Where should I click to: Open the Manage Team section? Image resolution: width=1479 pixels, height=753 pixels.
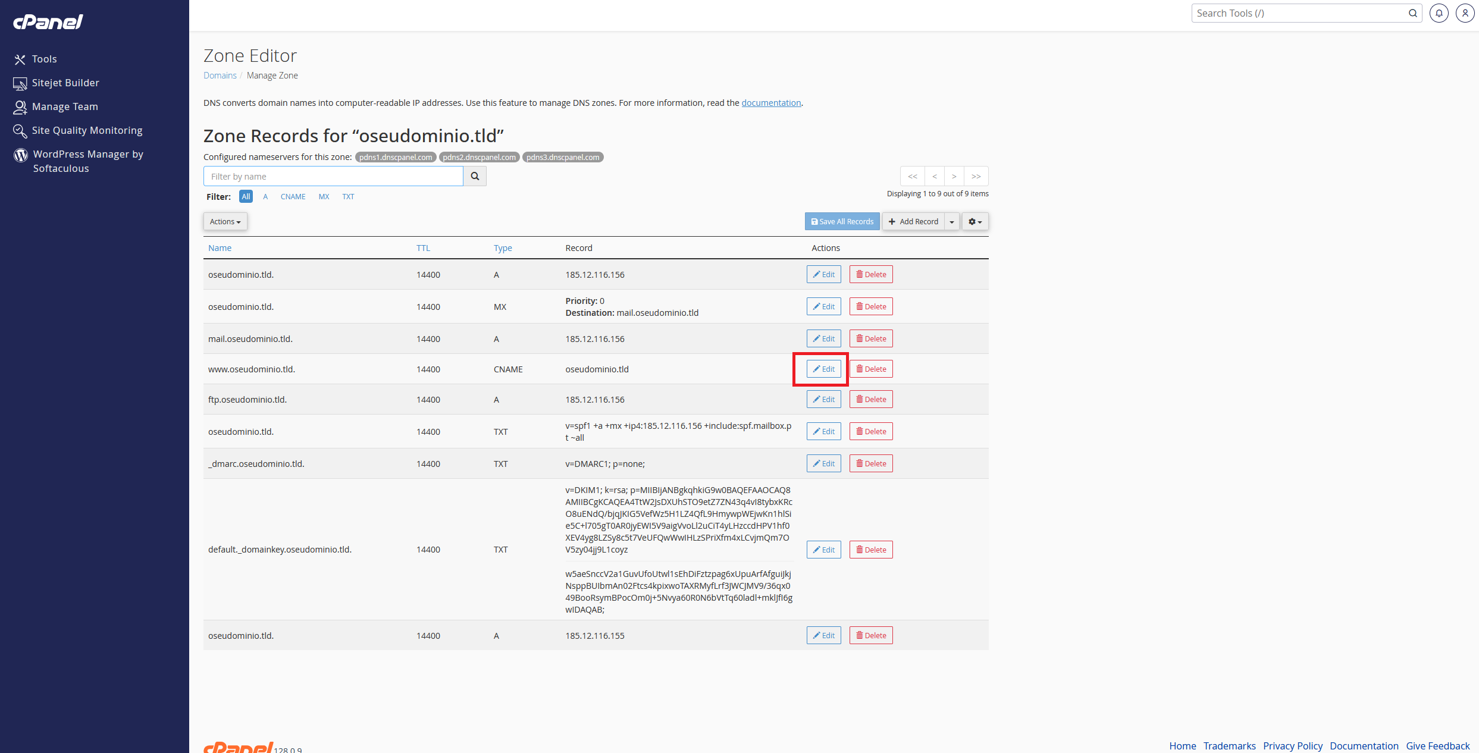[64, 106]
